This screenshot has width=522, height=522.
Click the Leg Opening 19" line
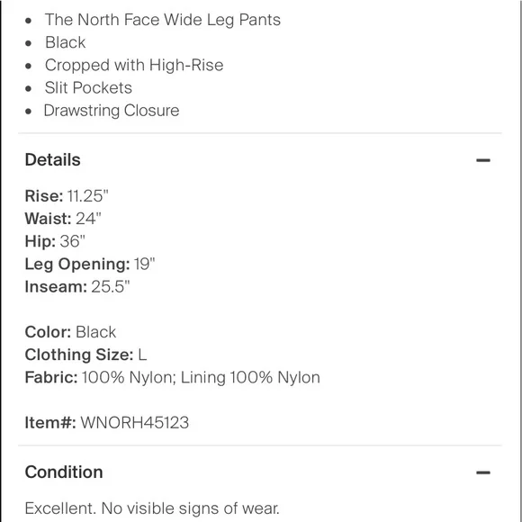pos(90,265)
